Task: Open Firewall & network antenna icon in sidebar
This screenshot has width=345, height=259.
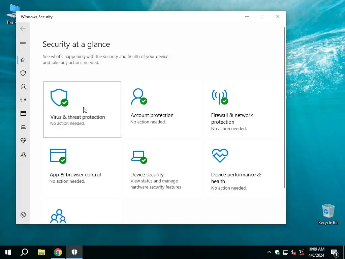Action: tap(23, 100)
